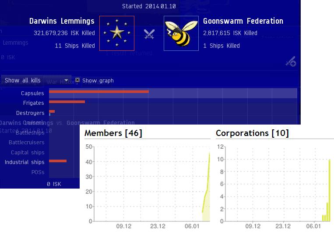Screen dimensions: 334x232
Task: Click the 09.12 date on Members chart
Action: [124, 226]
